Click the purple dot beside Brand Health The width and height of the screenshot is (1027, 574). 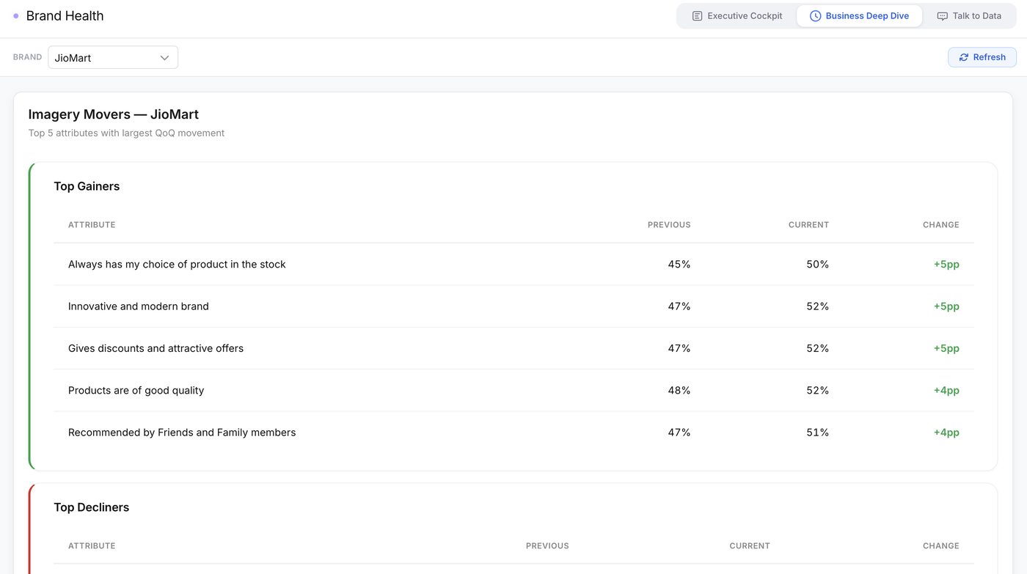pos(16,16)
